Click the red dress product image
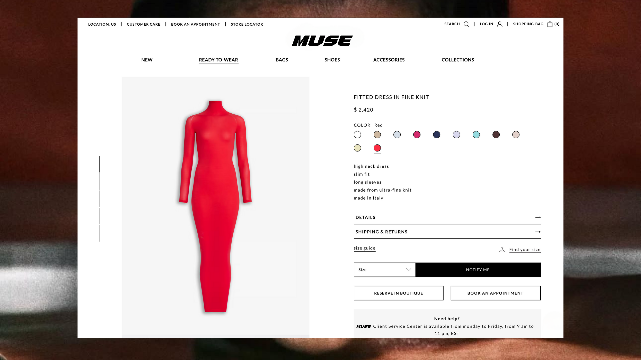Viewport: 641px width, 360px height. 215,207
